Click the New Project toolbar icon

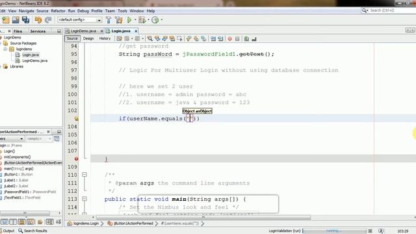6,20
